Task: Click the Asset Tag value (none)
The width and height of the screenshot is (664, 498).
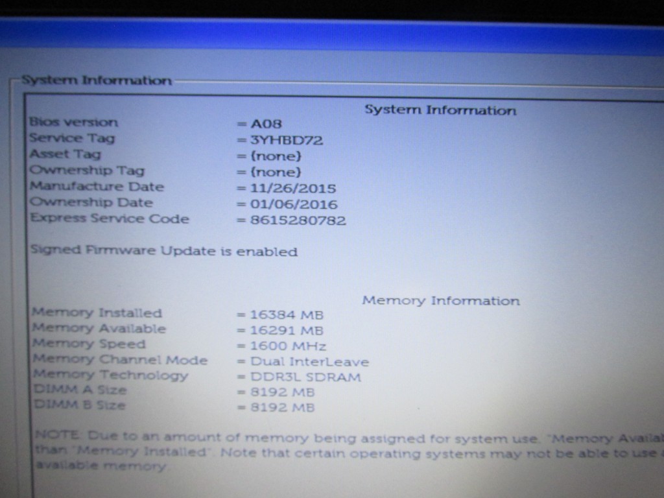Action: tap(276, 156)
